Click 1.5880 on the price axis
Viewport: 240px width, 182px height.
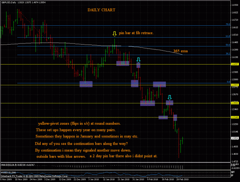[x=235, y=79]
